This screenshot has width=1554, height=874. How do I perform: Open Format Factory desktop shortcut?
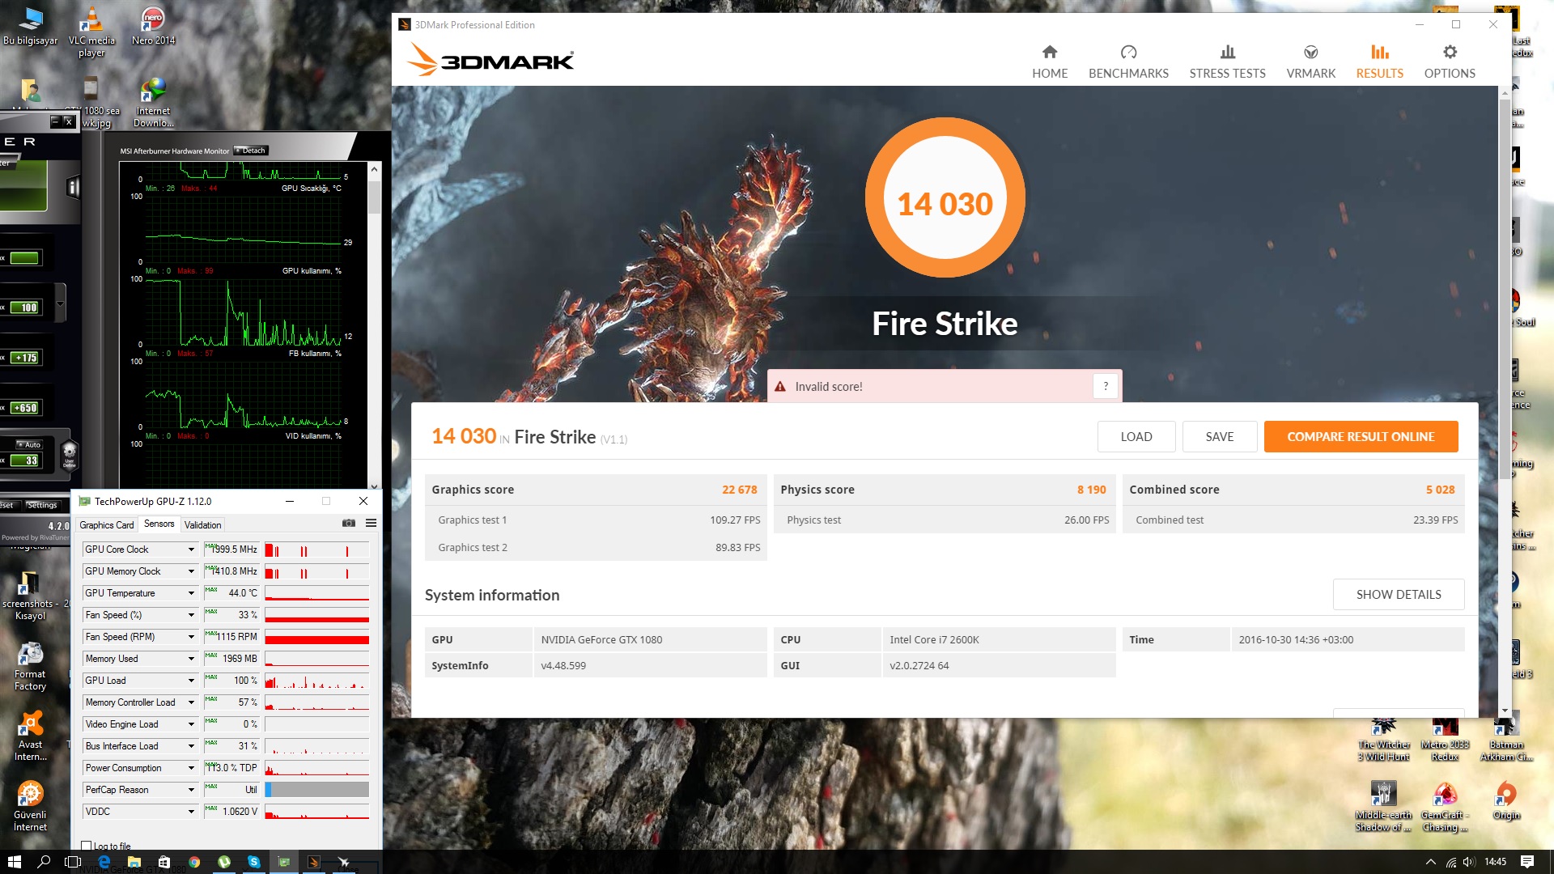(30, 667)
